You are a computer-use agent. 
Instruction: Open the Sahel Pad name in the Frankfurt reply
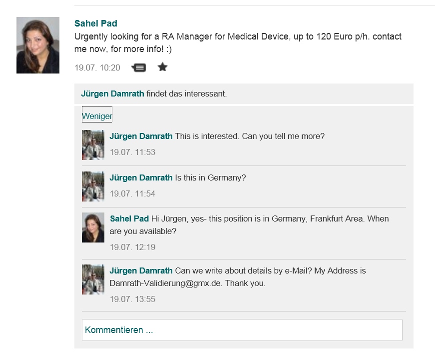pyautogui.click(x=129, y=218)
